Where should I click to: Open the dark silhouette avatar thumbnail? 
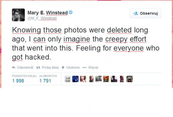(x=114, y=79)
